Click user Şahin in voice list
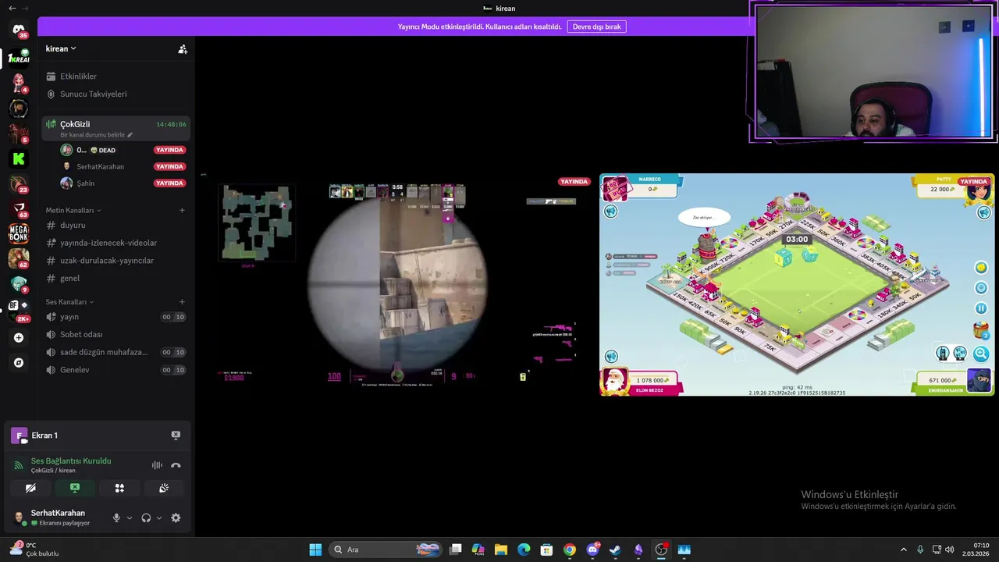The height and width of the screenshot is (562, 999). click(124, 183)
